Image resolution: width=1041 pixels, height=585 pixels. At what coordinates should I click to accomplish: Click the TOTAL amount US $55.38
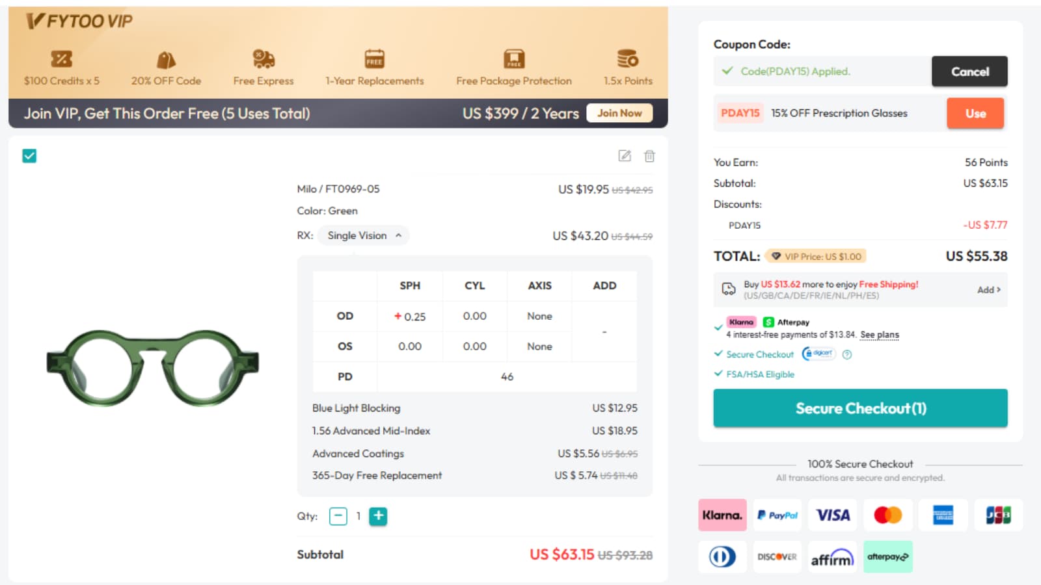tap(977, 256)
